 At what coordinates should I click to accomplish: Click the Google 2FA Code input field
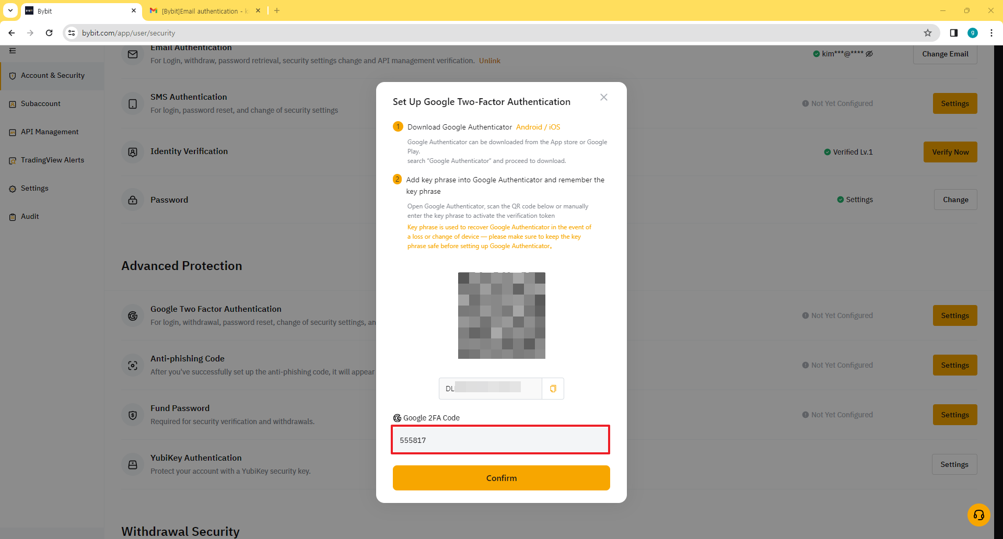pos(500,440)
